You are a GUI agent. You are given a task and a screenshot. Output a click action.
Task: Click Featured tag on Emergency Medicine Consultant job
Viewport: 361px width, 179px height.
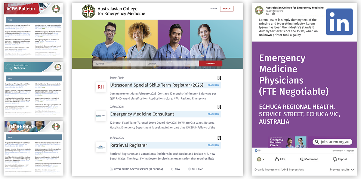pyautogui.click(x=214, y=114)
